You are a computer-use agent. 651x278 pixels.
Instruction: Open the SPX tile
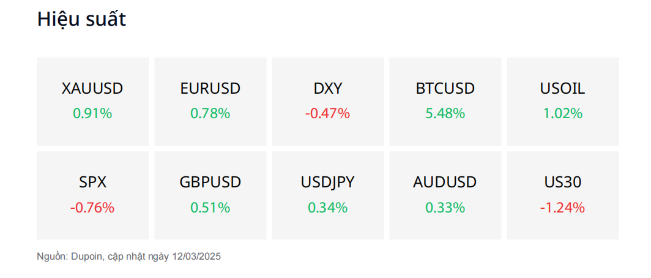coord(92,195)
